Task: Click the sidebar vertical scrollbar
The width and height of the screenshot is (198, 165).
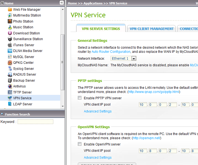Action: [62, 62]
